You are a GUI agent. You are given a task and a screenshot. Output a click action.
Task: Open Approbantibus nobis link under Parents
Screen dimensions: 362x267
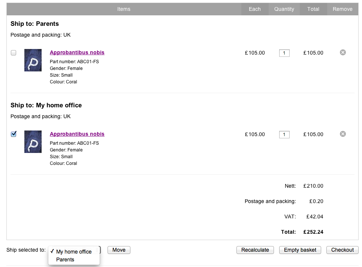point(77,52)
